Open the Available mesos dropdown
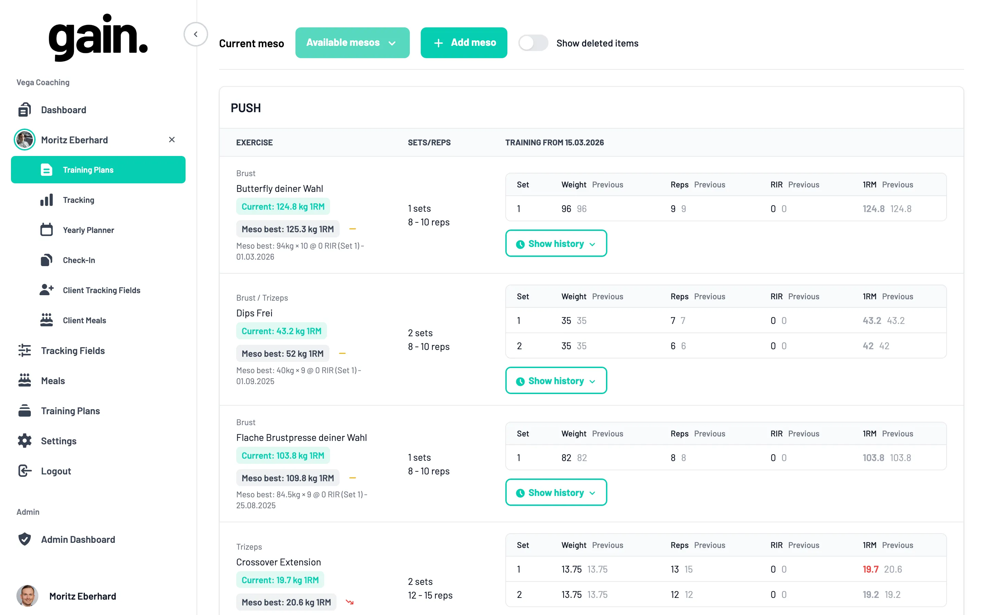 pos(352,43)
